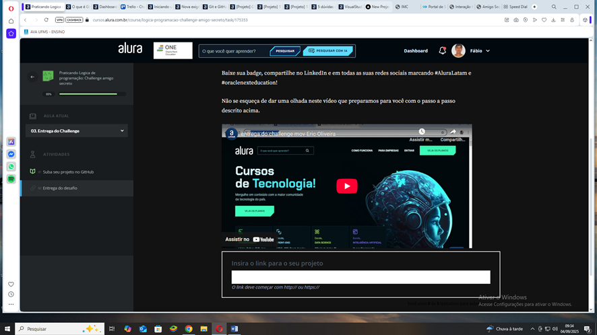Open Task View in taskbar

coord(112,329)
